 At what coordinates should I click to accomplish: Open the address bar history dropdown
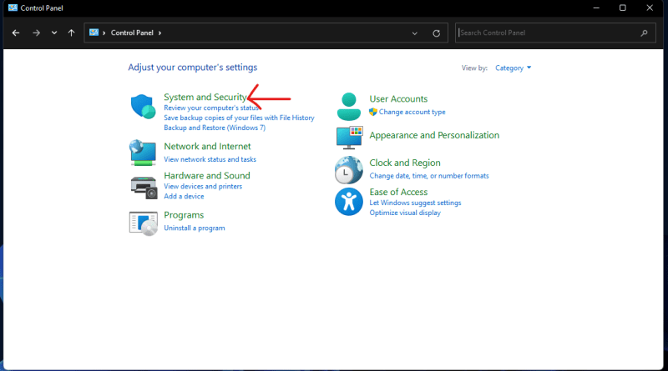click(414, 33)
